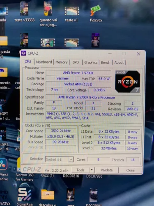Select the cat photo thumbnail on desktop
The width and height of the screenshot is (154, 206).
70,195
